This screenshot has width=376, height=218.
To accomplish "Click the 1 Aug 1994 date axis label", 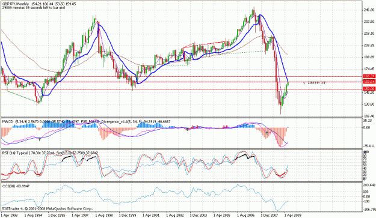I will click(x=33, y=216).
